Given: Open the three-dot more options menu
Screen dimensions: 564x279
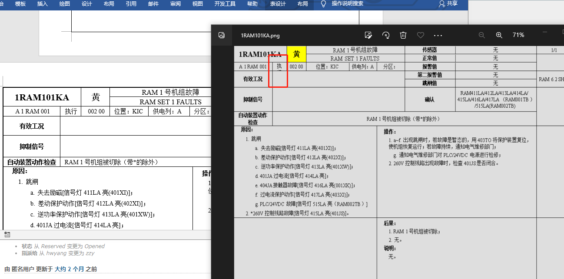Looking at the screenshot, I should click(x=438, y=35).
